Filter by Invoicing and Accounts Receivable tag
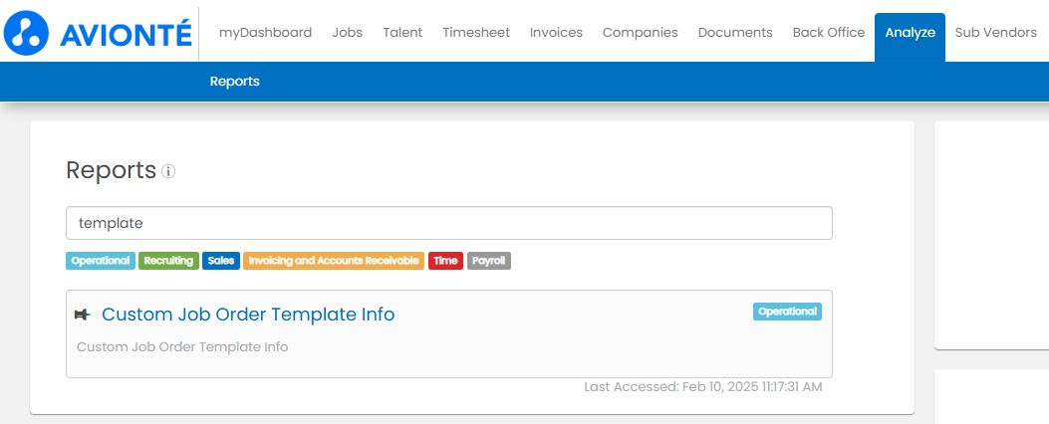 pos(334,261)
